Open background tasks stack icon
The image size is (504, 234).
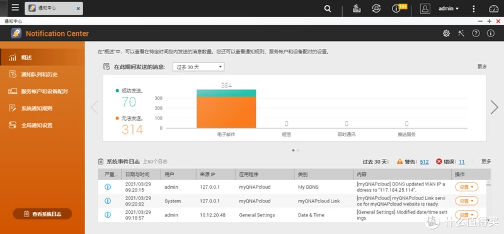click(x=357, y=9)
